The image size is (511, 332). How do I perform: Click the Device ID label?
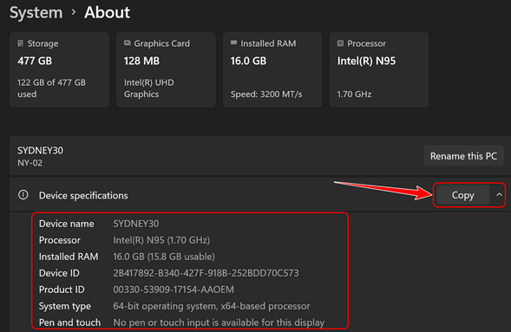click(59, 273)
